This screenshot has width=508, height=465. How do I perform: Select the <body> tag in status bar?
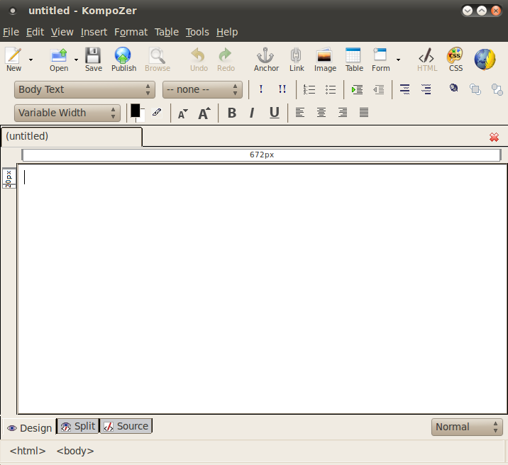(x=74, y=451)
